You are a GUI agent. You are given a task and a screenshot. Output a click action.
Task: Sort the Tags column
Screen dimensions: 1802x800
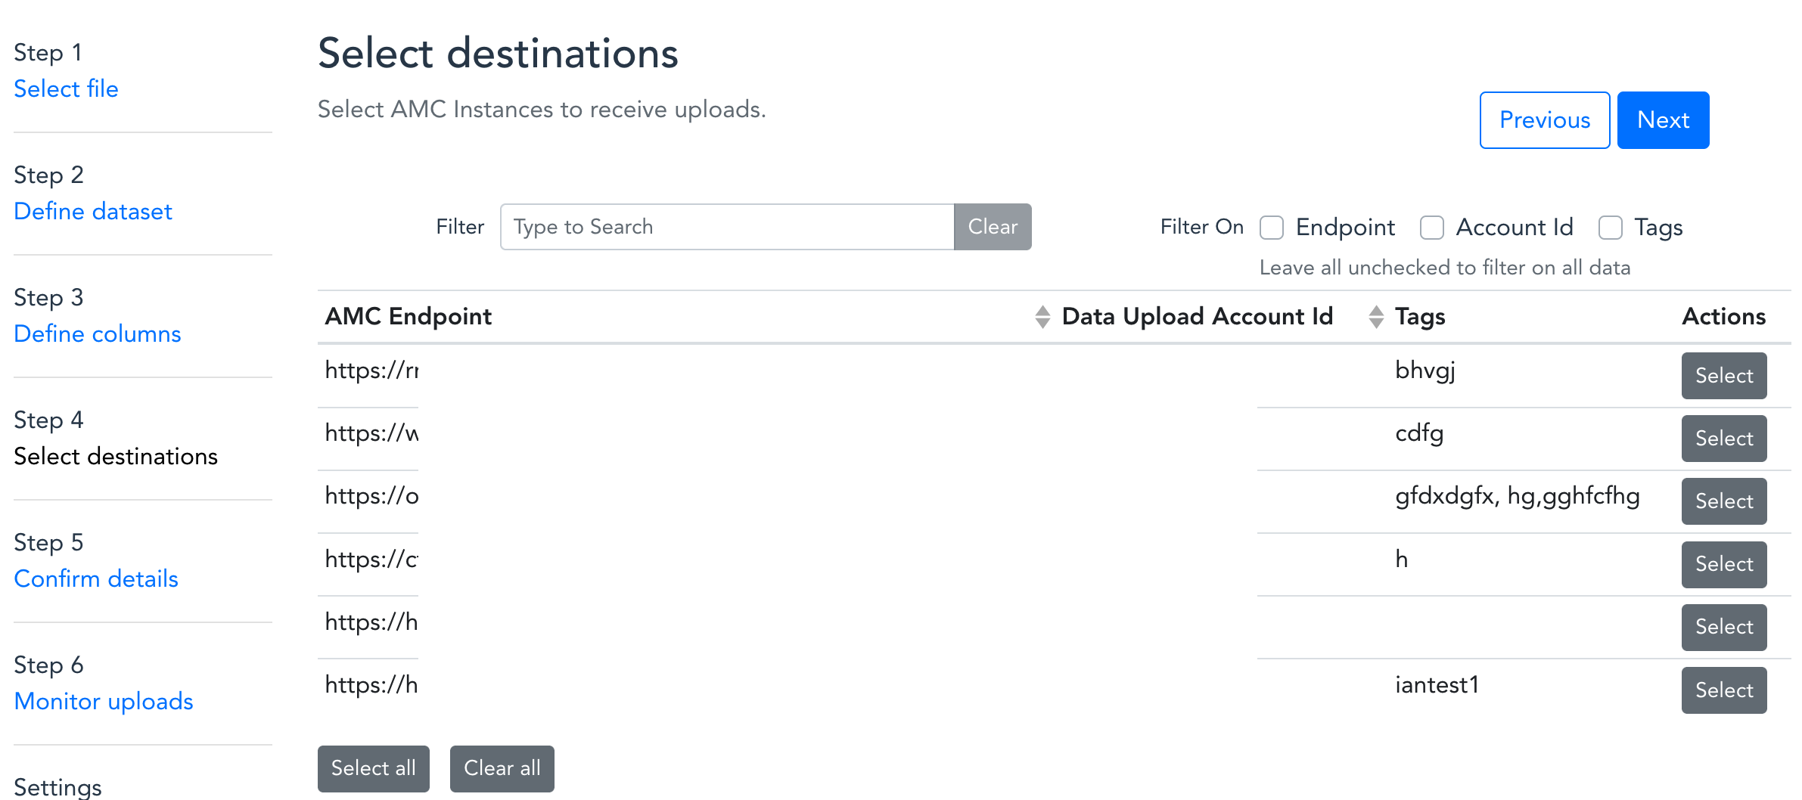click(1375, 317)
